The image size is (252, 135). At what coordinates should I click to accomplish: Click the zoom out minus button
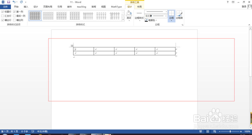220,131
